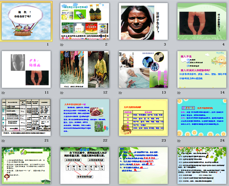Click the animation star icon for slide 12
The height and width of the screenshot is (186, 229).
click(62, 93)
